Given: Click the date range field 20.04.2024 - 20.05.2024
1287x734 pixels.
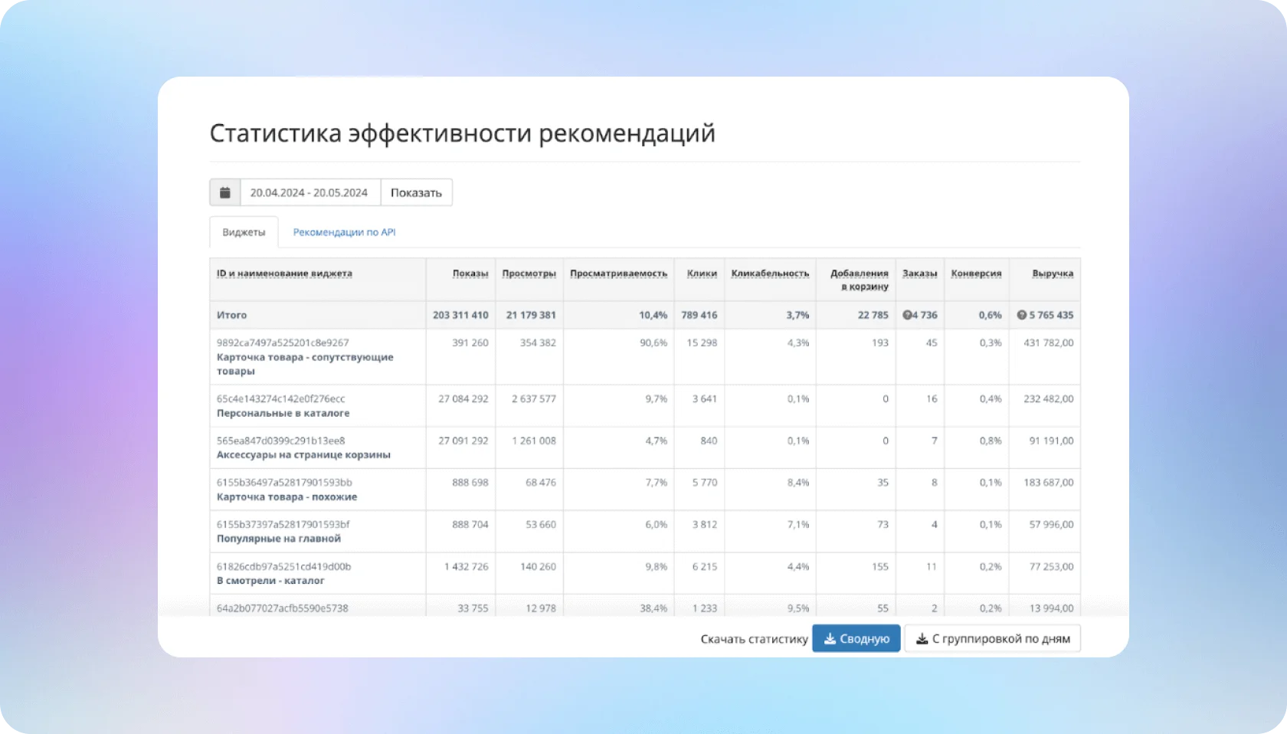Looking at the screenshot, I should (309, 192).
